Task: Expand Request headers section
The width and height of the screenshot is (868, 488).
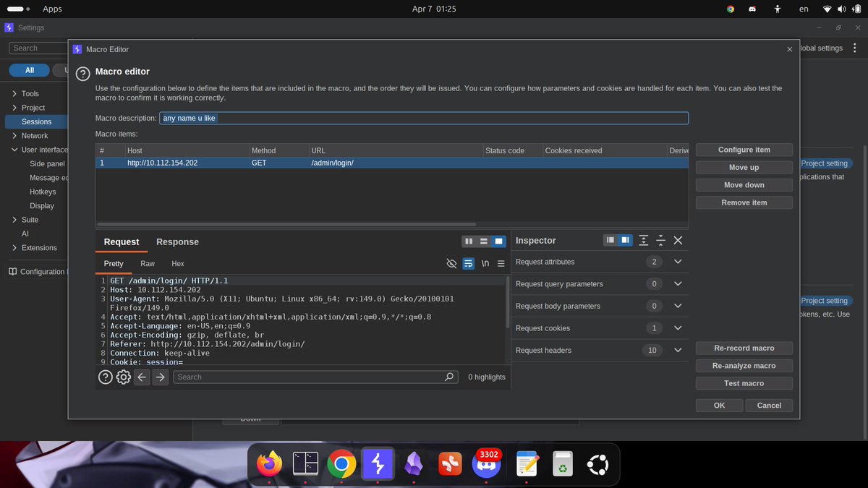Action: [678, 350]
